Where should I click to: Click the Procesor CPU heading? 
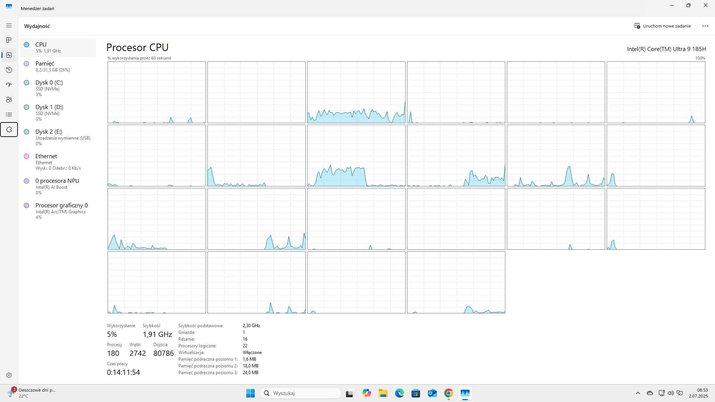click(137, 47)
